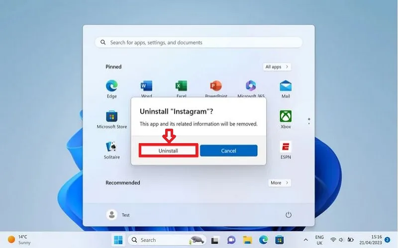Open the Solitaire pinned app
This screenshot has width=398, height=248.
(x=111, y=150)
